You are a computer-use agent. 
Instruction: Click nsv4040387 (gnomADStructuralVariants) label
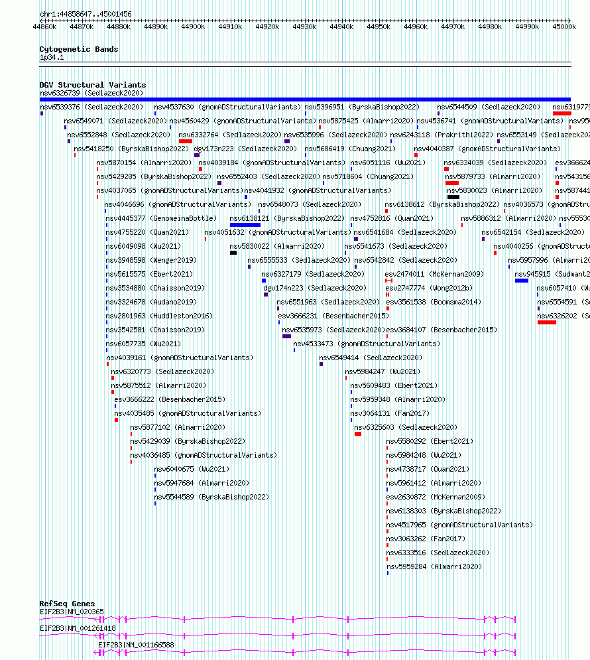[x=487, y=149]
